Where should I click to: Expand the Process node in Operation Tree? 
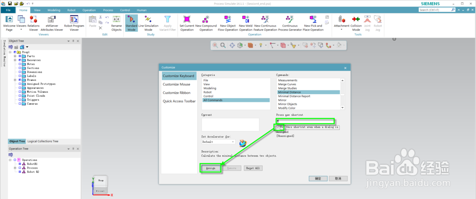tap(15, 168)
